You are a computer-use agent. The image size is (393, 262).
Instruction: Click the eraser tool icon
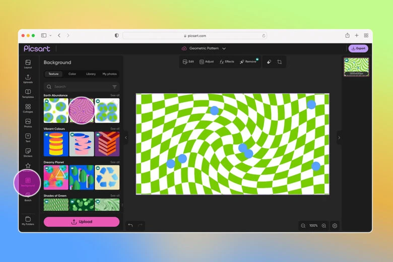(269, 61)
